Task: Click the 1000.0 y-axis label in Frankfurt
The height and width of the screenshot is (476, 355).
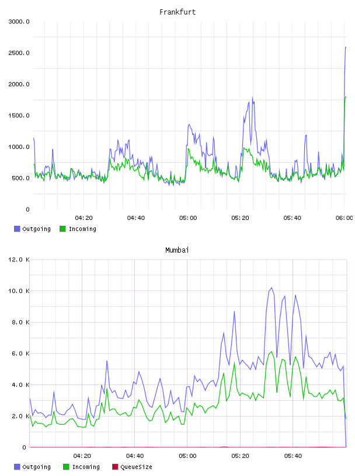Action: point(19,147)
